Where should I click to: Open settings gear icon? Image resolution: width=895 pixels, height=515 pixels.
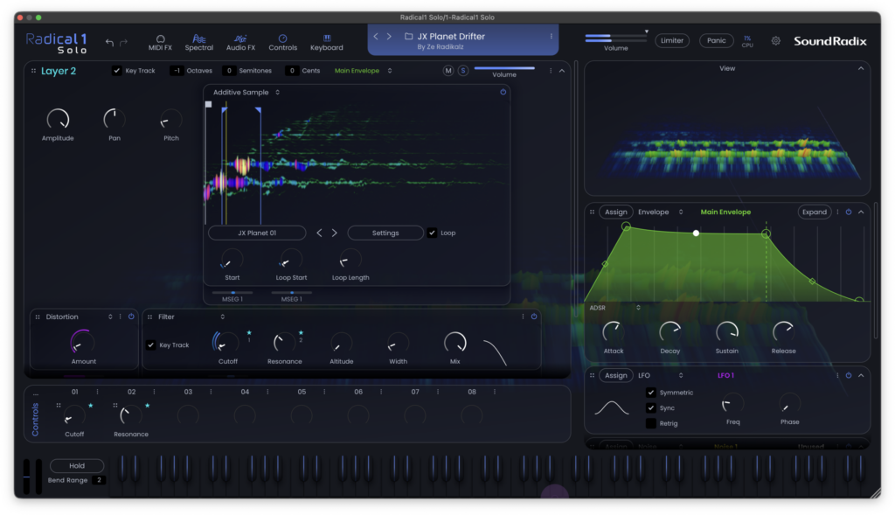[x=776, y=40]
